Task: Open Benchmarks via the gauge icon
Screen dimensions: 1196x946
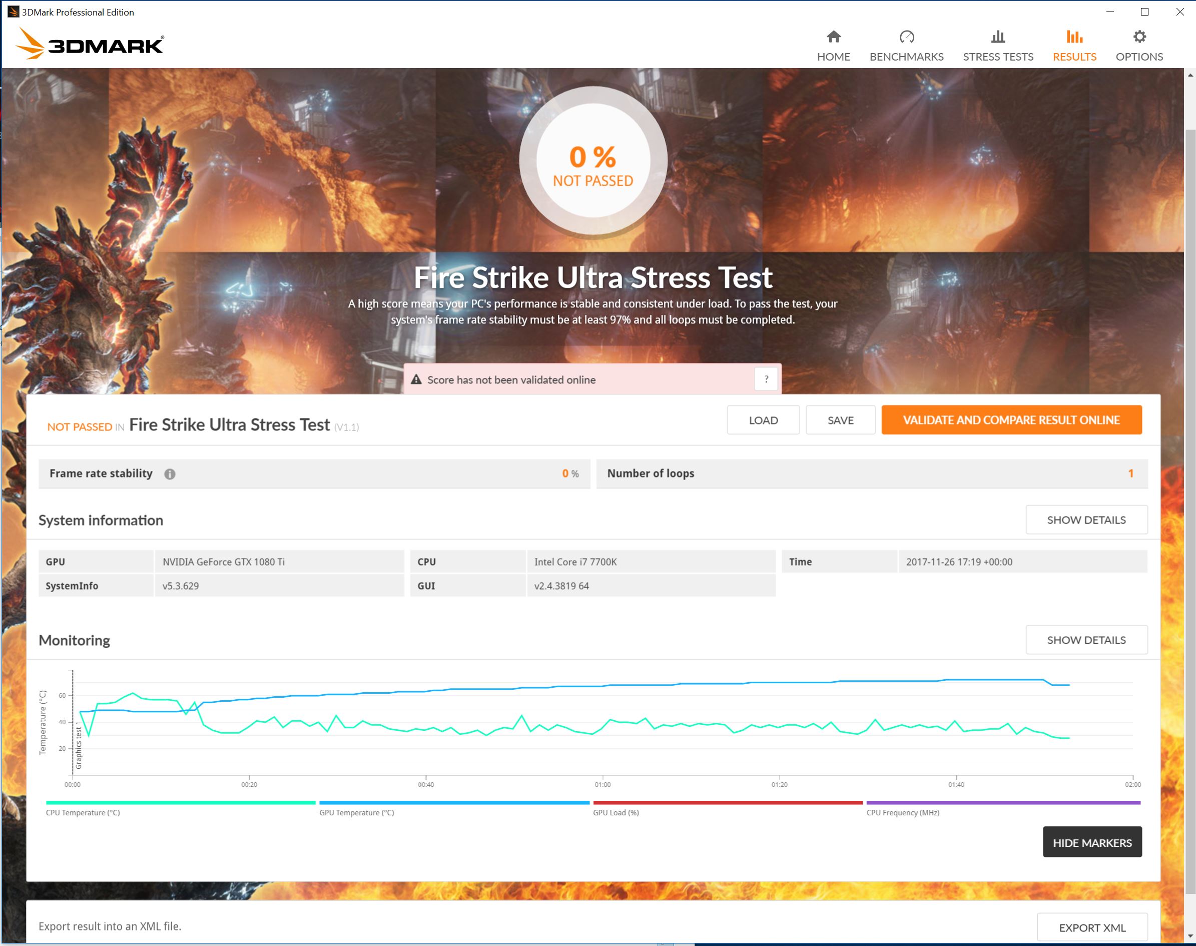Action: point(906,37)
